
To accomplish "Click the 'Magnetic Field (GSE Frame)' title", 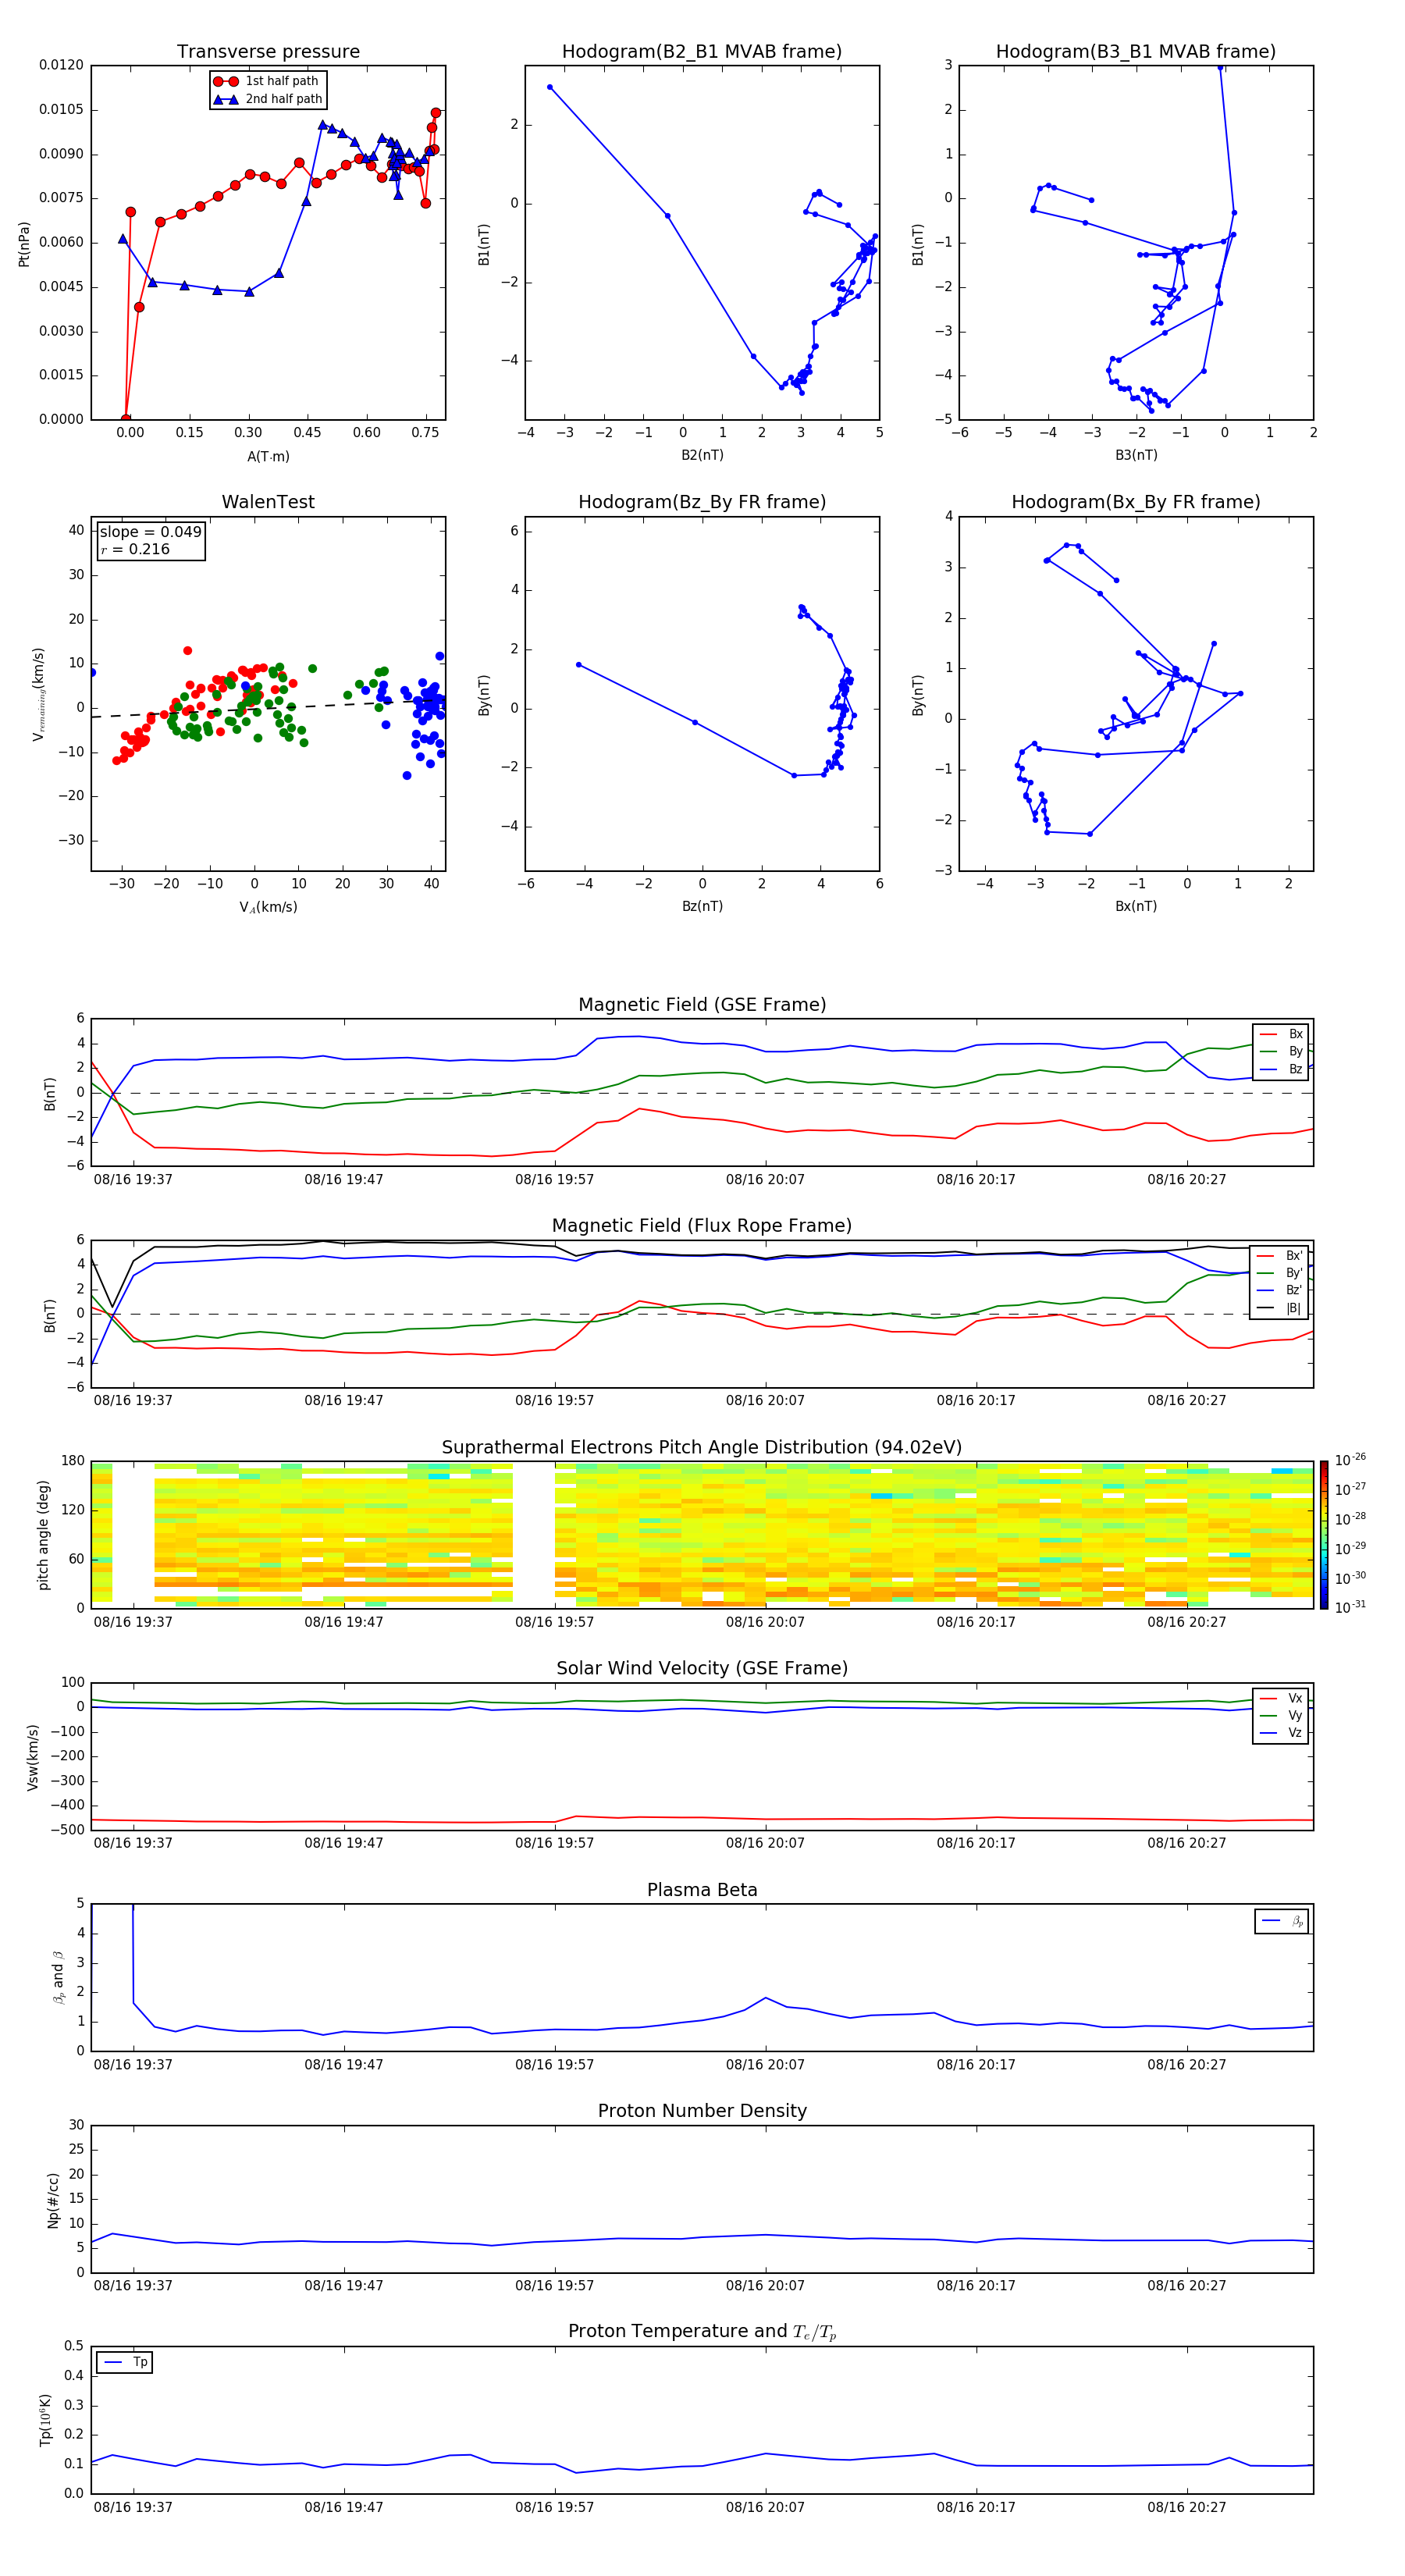I will (702, 1005).
